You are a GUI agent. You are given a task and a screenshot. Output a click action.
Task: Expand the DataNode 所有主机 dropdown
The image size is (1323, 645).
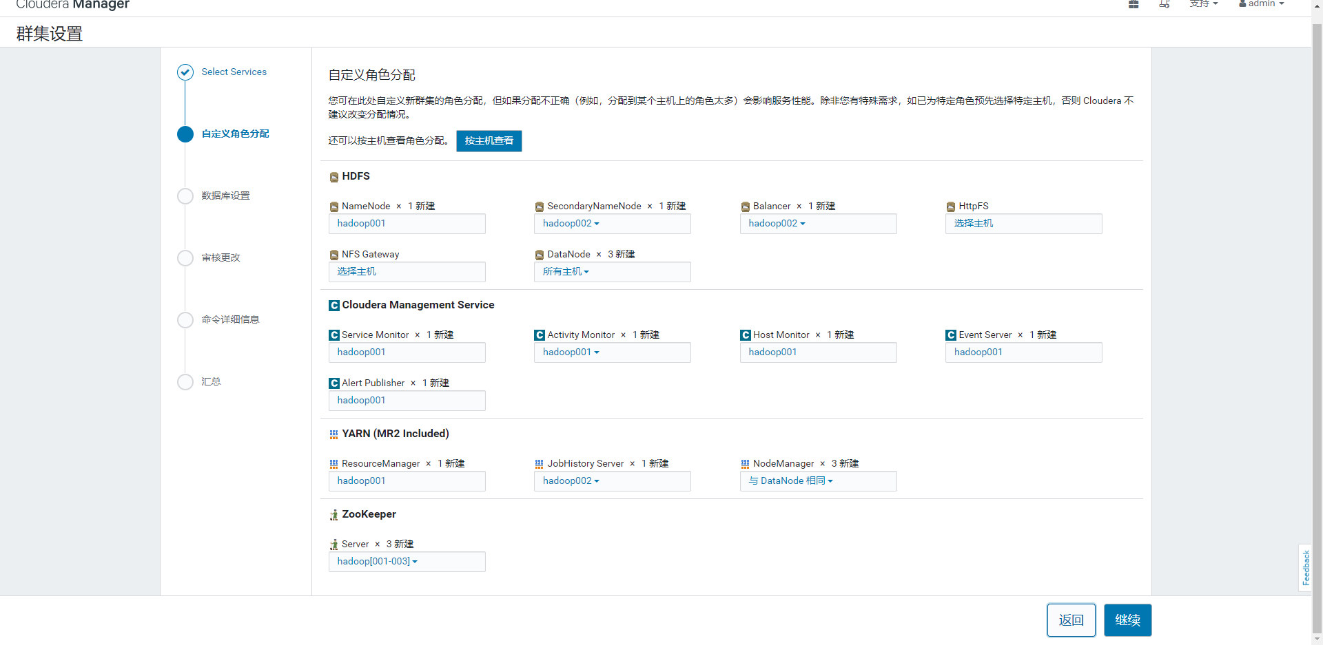pyautogui.click(x=566, y=272)
